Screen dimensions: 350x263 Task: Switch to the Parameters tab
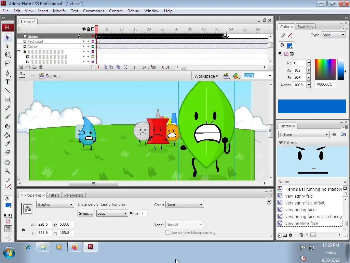(x=73, y=195)
